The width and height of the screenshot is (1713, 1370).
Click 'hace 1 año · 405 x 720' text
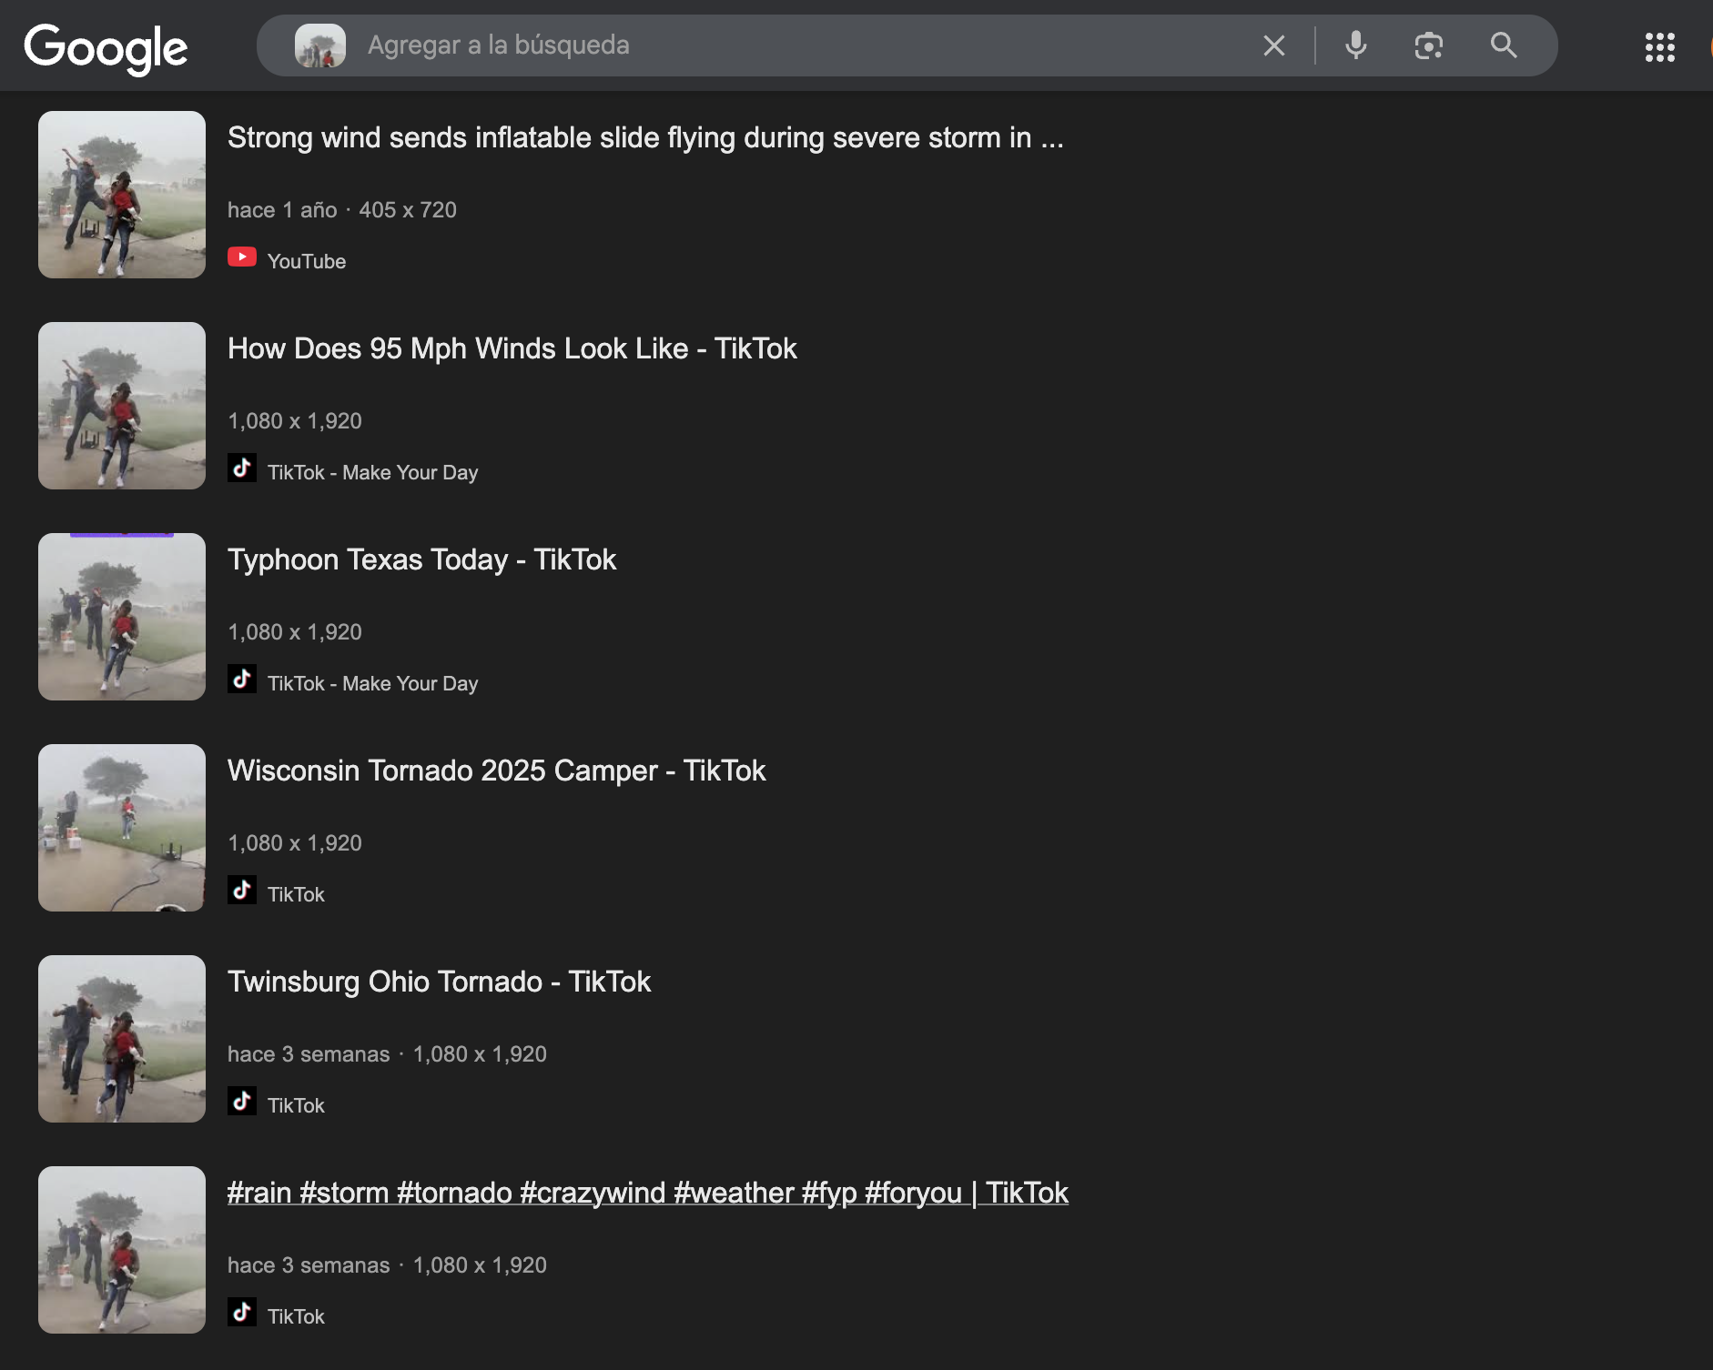342,210
